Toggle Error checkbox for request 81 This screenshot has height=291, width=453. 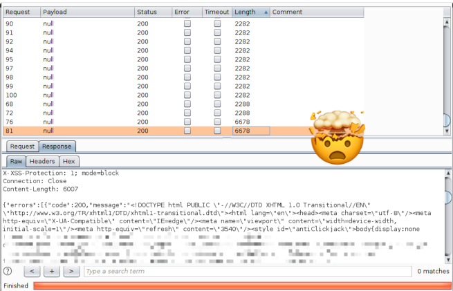(x=187, y=131)
